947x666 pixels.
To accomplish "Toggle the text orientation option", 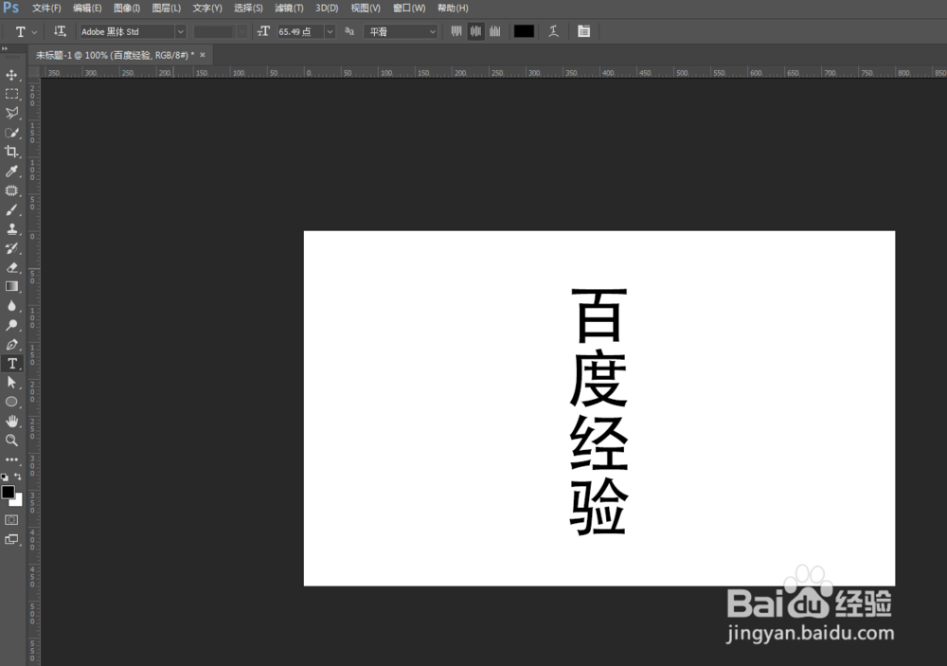I will pos(60,31).
